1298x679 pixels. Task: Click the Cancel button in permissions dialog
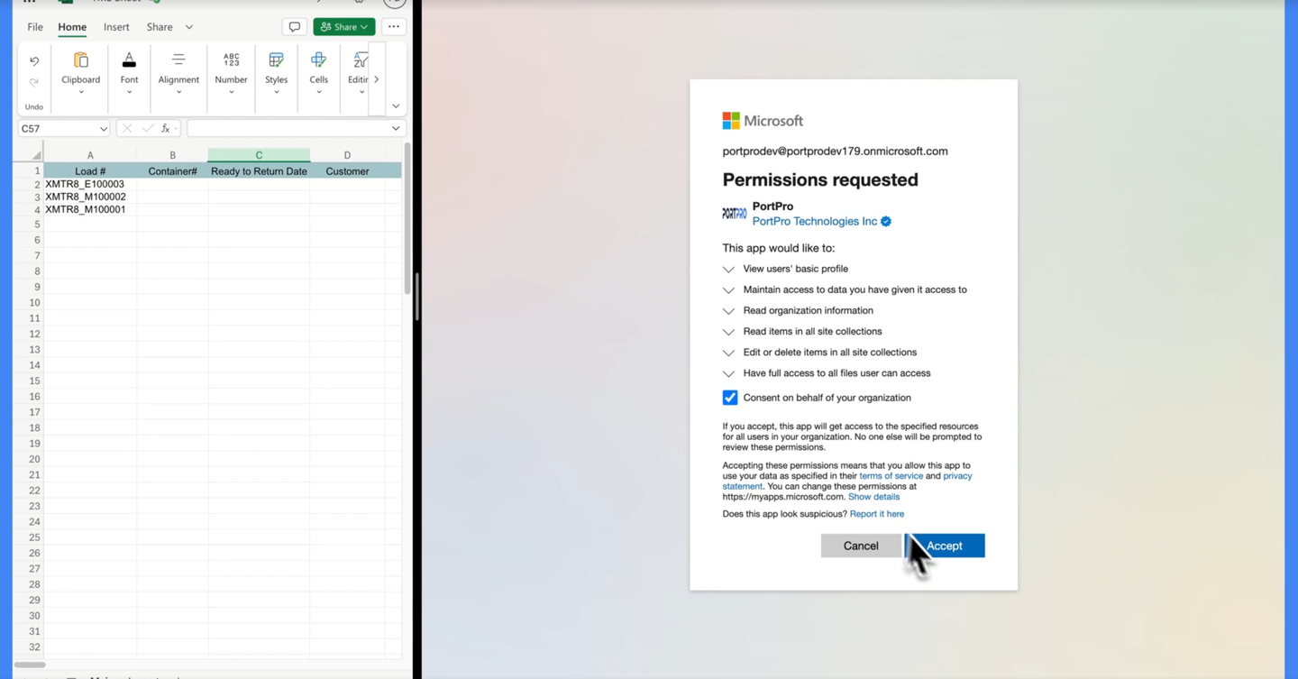[x=861, y=546]
